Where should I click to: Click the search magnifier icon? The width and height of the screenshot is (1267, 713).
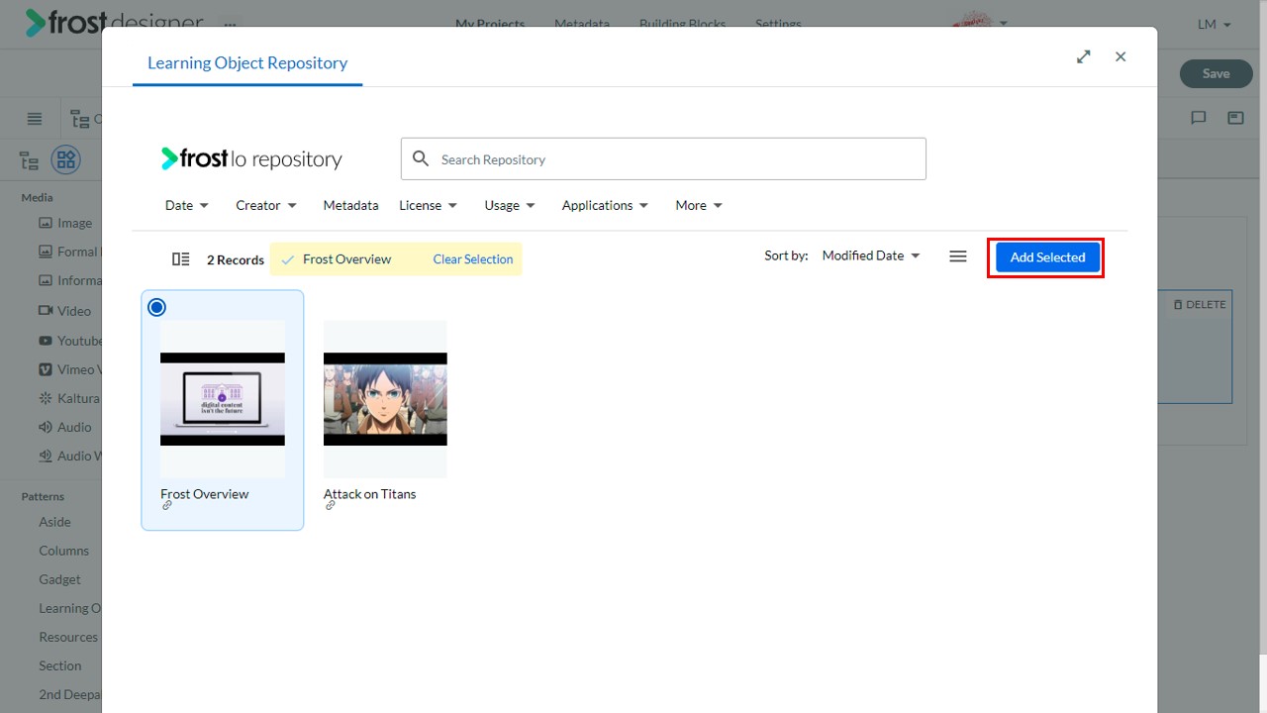click(421, 158)
